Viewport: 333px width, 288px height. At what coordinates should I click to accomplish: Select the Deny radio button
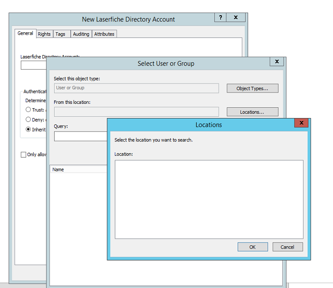click(x=28, y=120)
